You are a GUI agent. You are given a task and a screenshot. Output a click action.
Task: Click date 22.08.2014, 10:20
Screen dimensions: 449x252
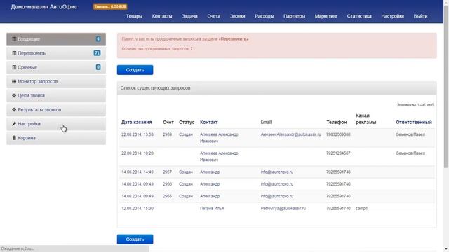click(x=138, y=153)
